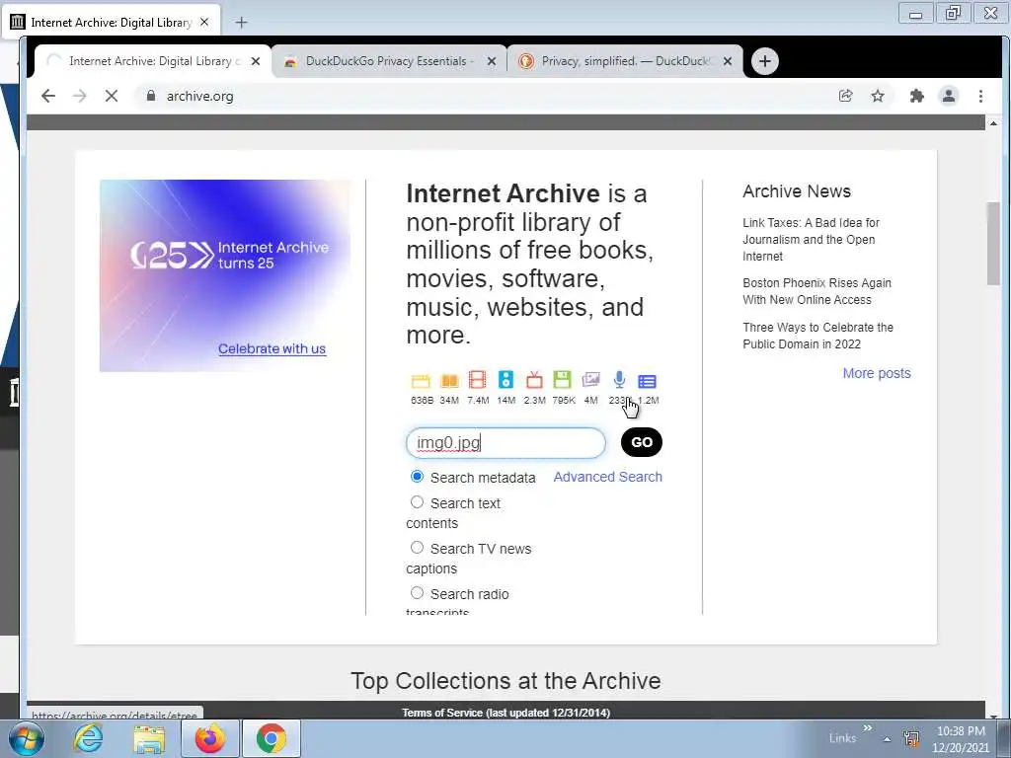This screenshot has height=758, width=1011.
Task: Switch to the Internet Archive inner tab
Action: (152, 61)
